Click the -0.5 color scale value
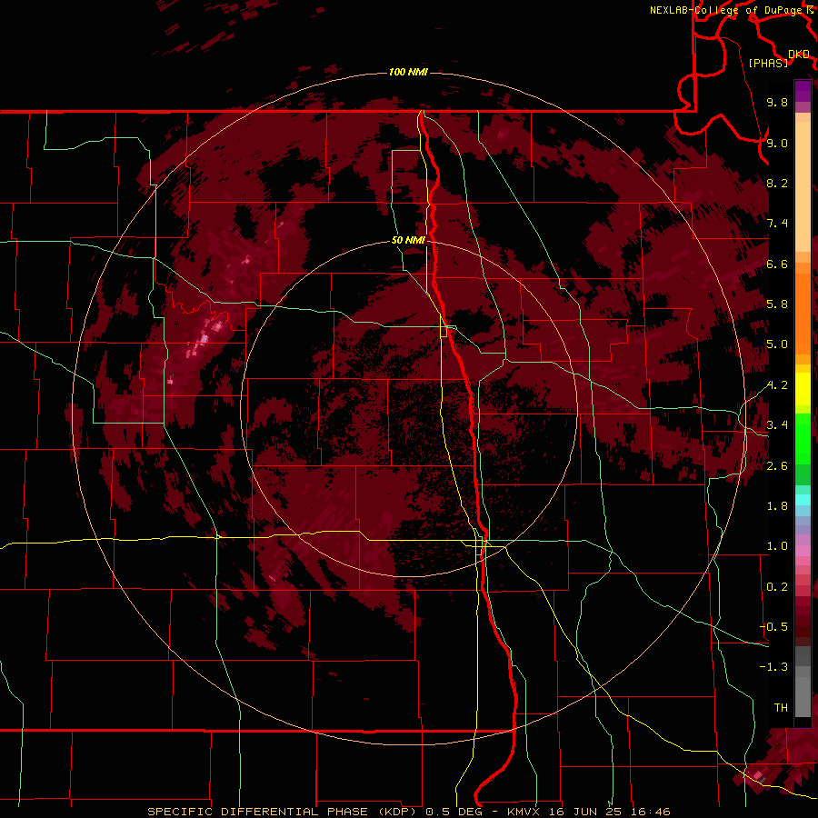 coord(773,627)
